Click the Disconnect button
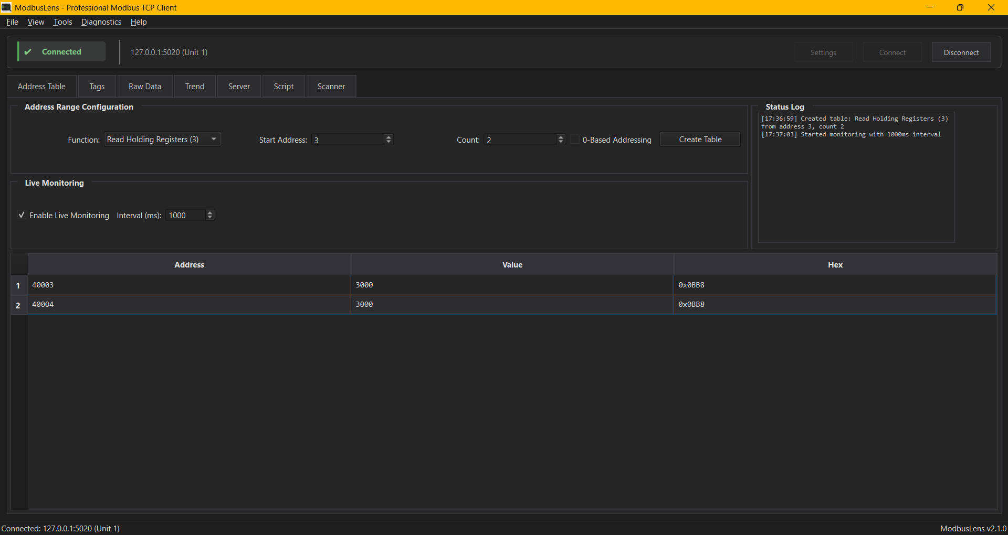This screenshot has width=1008, height=535. 961,52
